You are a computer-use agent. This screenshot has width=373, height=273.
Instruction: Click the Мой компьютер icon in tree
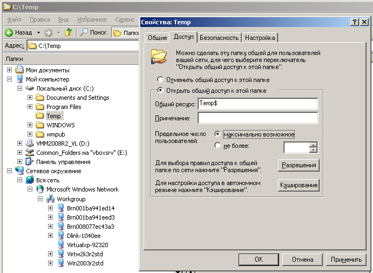(19, 79)
